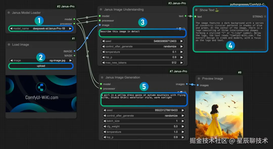Viewport: 273px width, 149px height.
Task: Collapse the Load Image node dot
Action: [x=9, y=45]
